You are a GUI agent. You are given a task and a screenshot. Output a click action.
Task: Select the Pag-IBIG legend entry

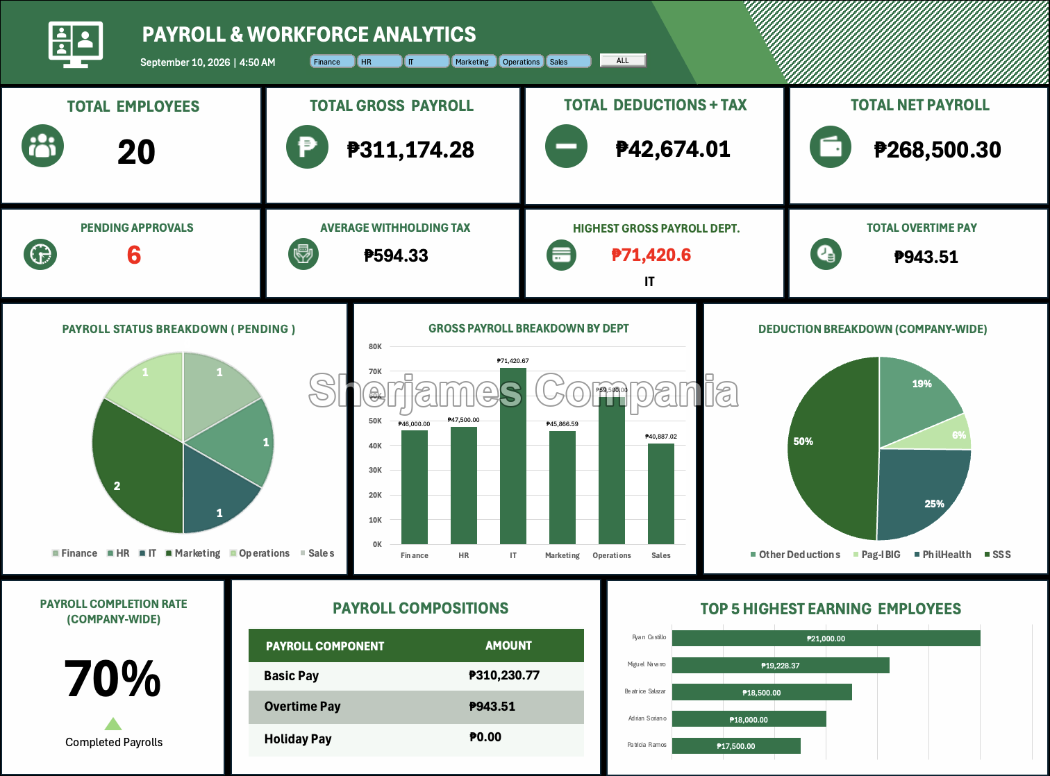pos(876,555)
